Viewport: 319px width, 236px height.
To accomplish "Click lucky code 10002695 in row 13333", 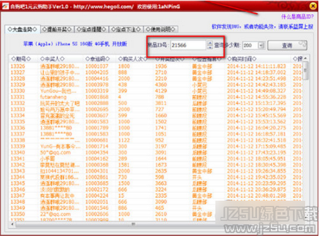I will [97, 110].
